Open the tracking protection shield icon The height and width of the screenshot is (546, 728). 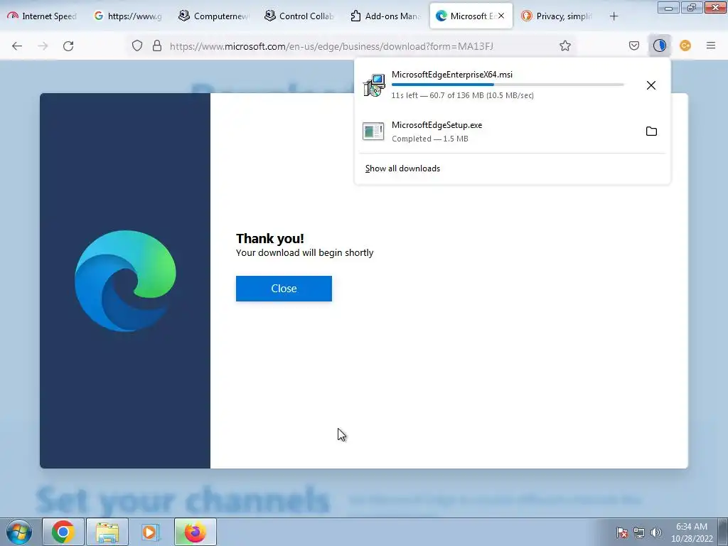pos(137,46)
